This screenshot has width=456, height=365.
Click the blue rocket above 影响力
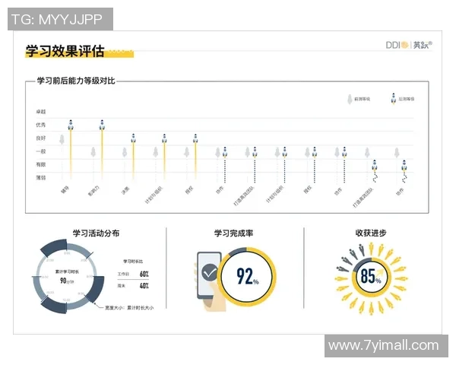tap(102, 125)
